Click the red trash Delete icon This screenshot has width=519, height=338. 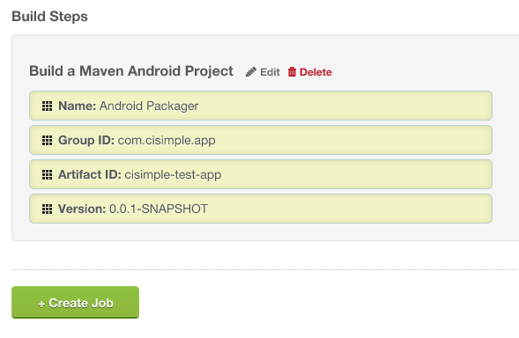[292, 72]
